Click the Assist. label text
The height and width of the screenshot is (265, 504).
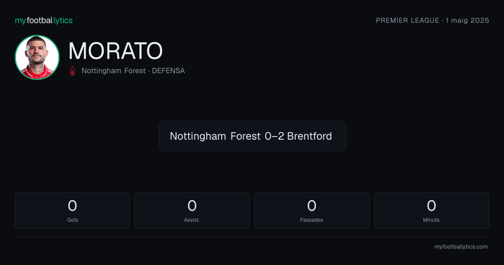(192, 220)
